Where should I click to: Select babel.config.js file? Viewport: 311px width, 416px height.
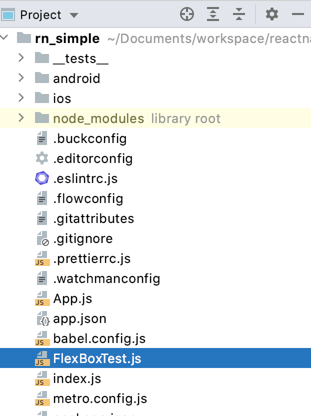99,338
